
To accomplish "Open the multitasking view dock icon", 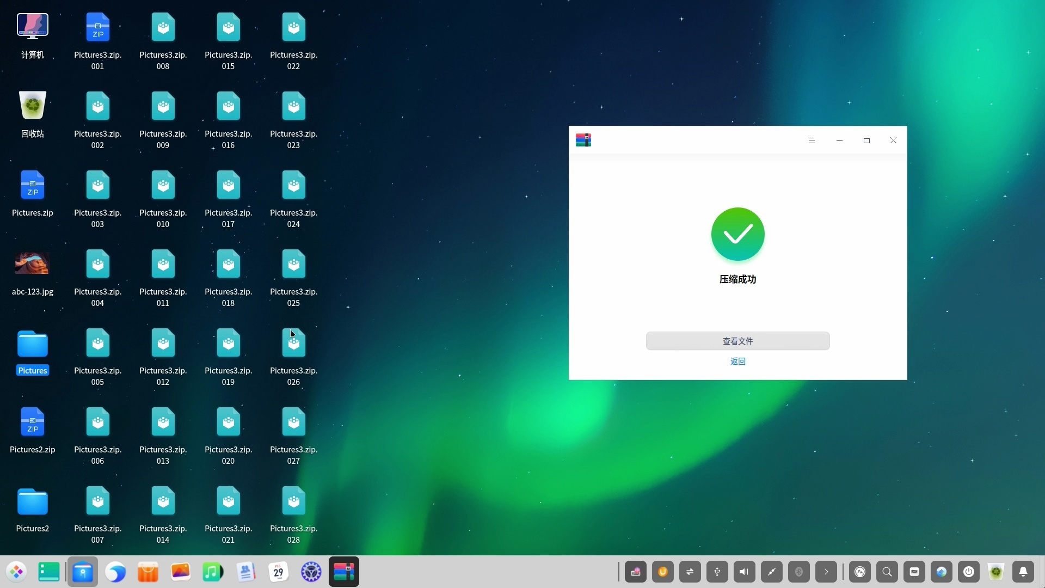I will [x=49, y=572].
